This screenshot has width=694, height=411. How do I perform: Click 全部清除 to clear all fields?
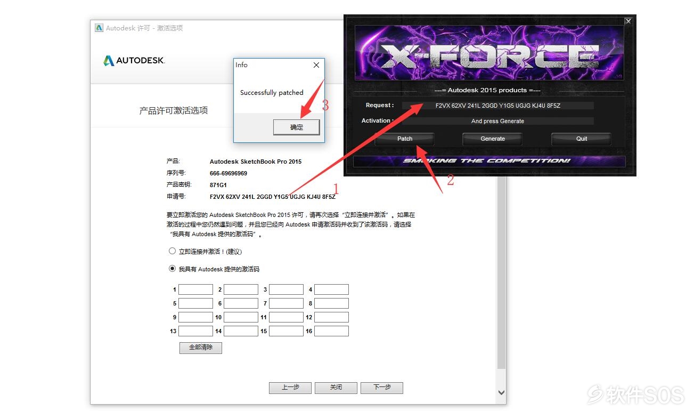pyautogui.click(x=201, y=348)
